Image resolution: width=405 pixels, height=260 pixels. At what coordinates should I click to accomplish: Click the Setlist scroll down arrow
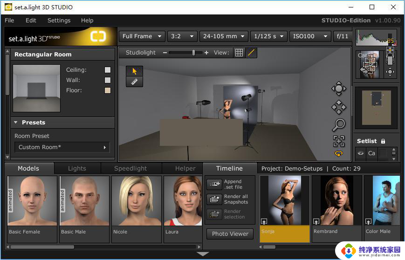coord(394,159)
